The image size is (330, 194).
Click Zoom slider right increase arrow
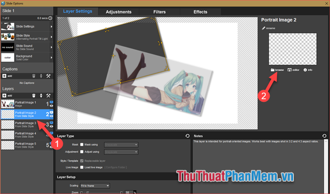[x=121, y=192]
